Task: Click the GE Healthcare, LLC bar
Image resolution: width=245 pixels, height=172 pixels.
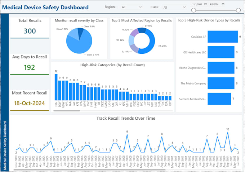Action: [221, 52]
